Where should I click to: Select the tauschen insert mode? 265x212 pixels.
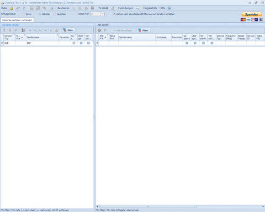(60, 14)
